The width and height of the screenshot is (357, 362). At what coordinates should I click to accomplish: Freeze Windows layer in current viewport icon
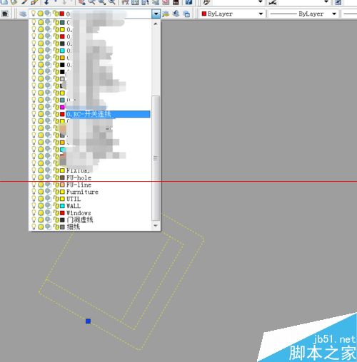[x=49, y=212]
